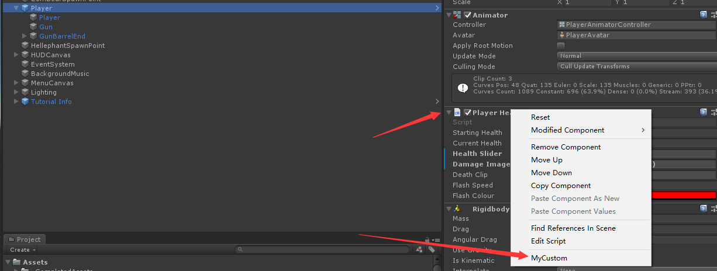Open the Project panel options menu icon
717x271 pixels.
[436, 240]
